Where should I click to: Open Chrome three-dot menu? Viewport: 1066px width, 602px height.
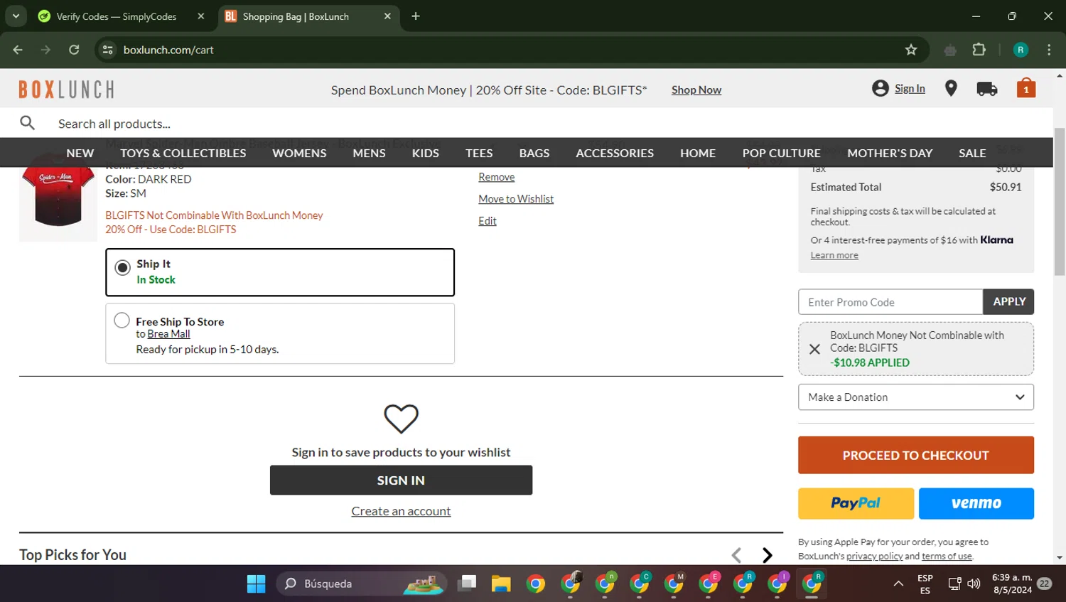coord(1049,50)
